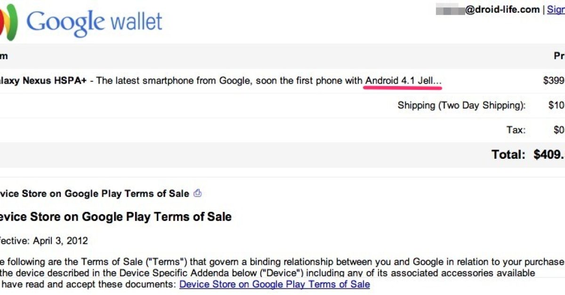
Task: Click the $399 item price
Action: click(554, 81)
